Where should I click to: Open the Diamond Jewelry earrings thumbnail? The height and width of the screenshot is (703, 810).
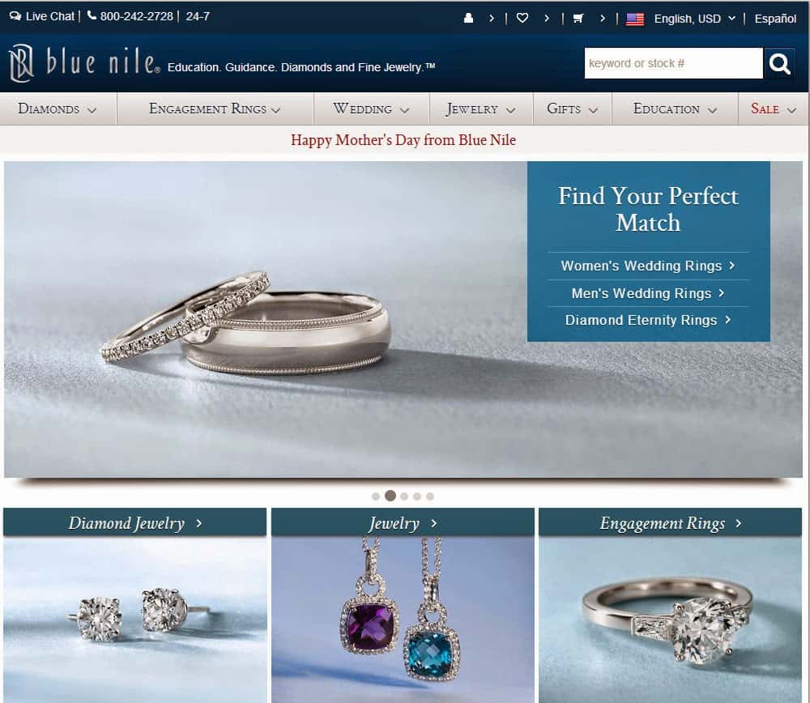point(134,620)
